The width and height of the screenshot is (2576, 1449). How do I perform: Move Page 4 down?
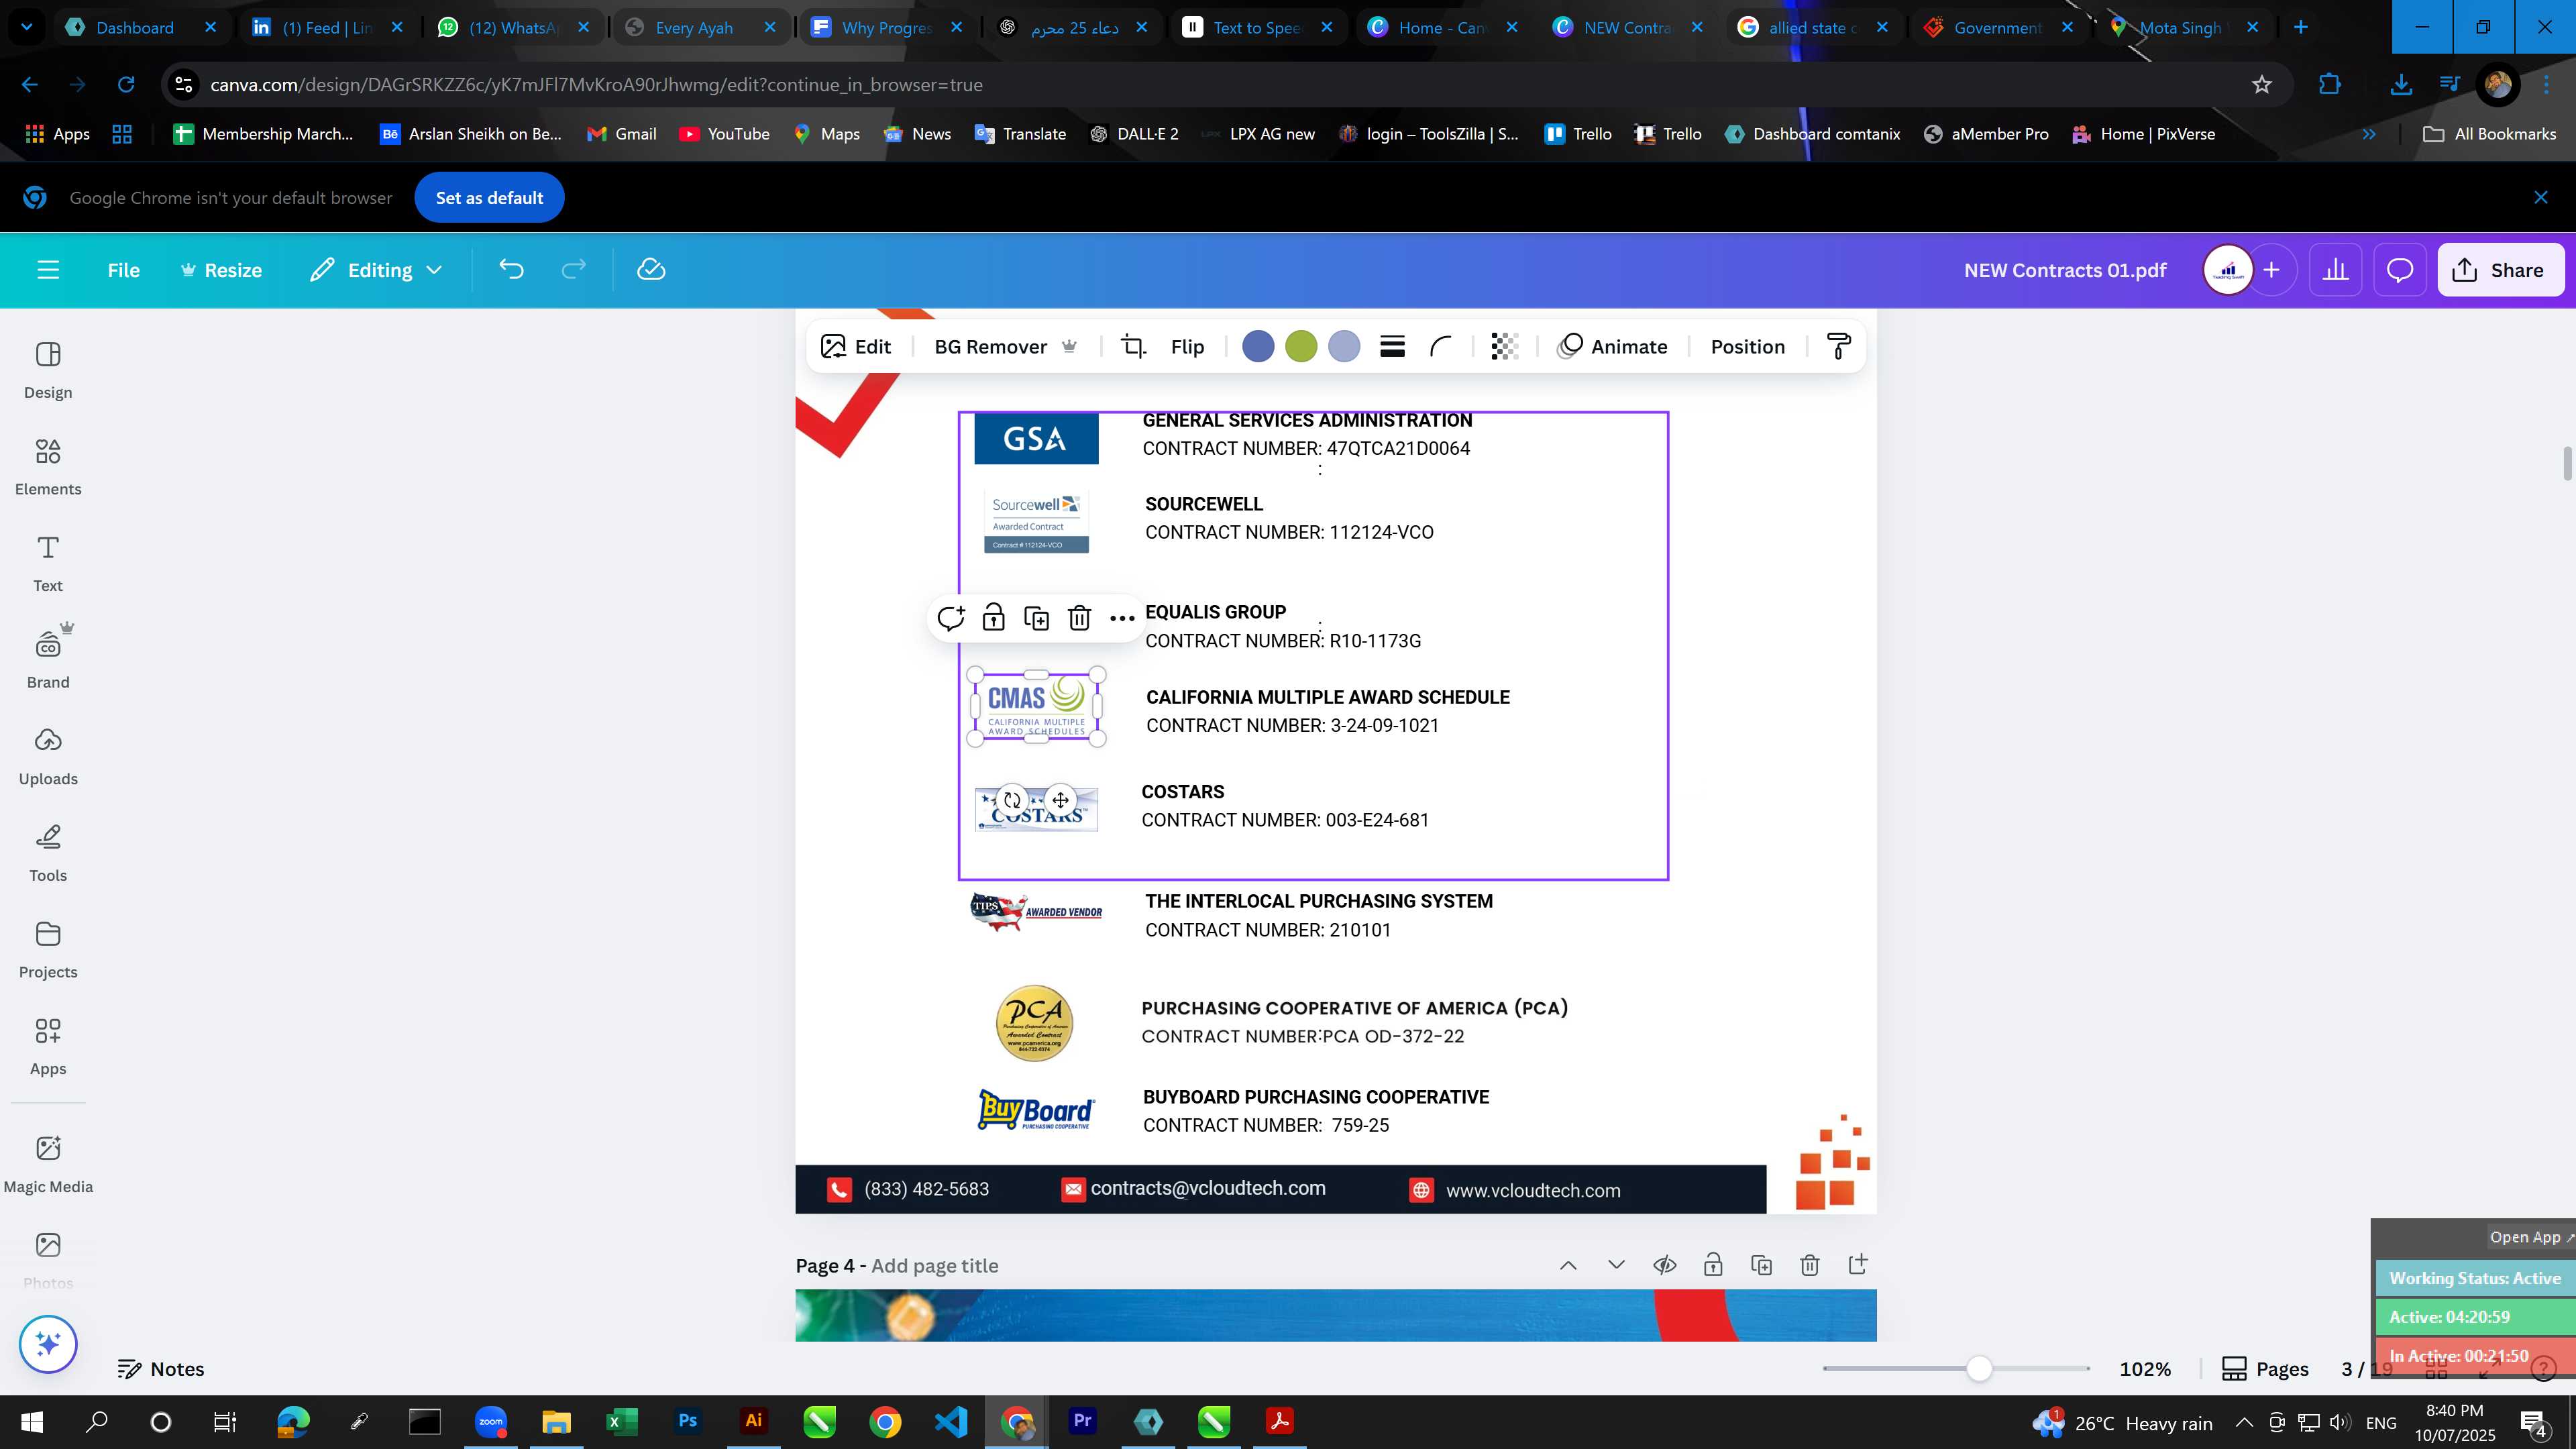[x=1616, y=1265]
